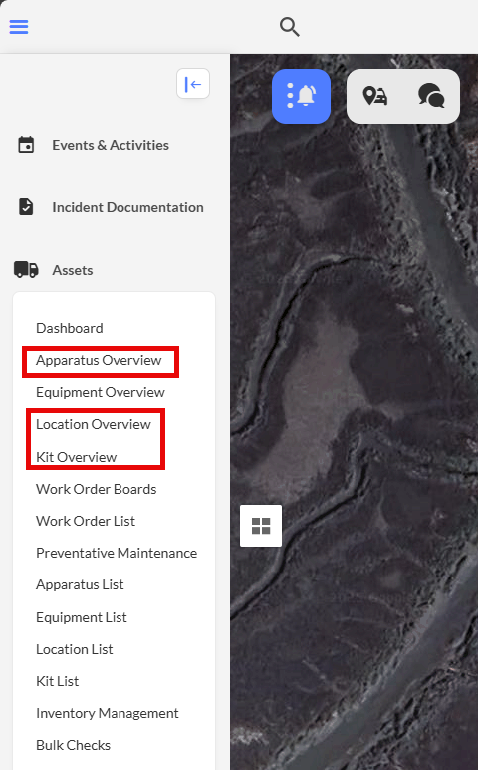Screen dimensions: 478x770
Task: Select Apparatus Overview in the Assets menu
Action: [99, 360]
